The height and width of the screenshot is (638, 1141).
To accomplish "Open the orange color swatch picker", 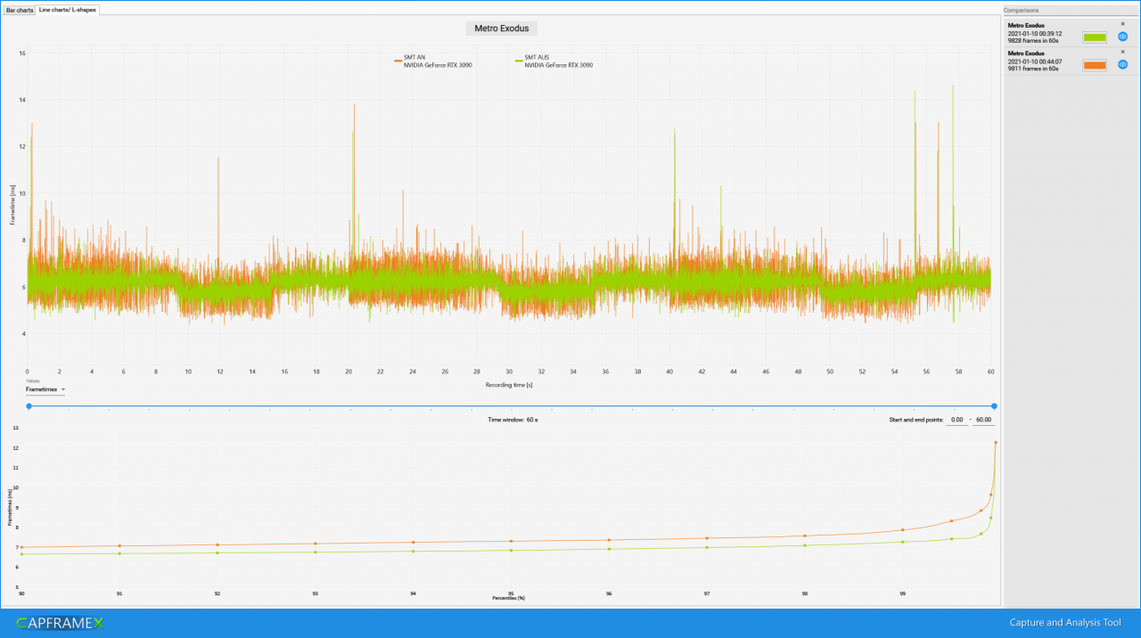I will 1094,65.
